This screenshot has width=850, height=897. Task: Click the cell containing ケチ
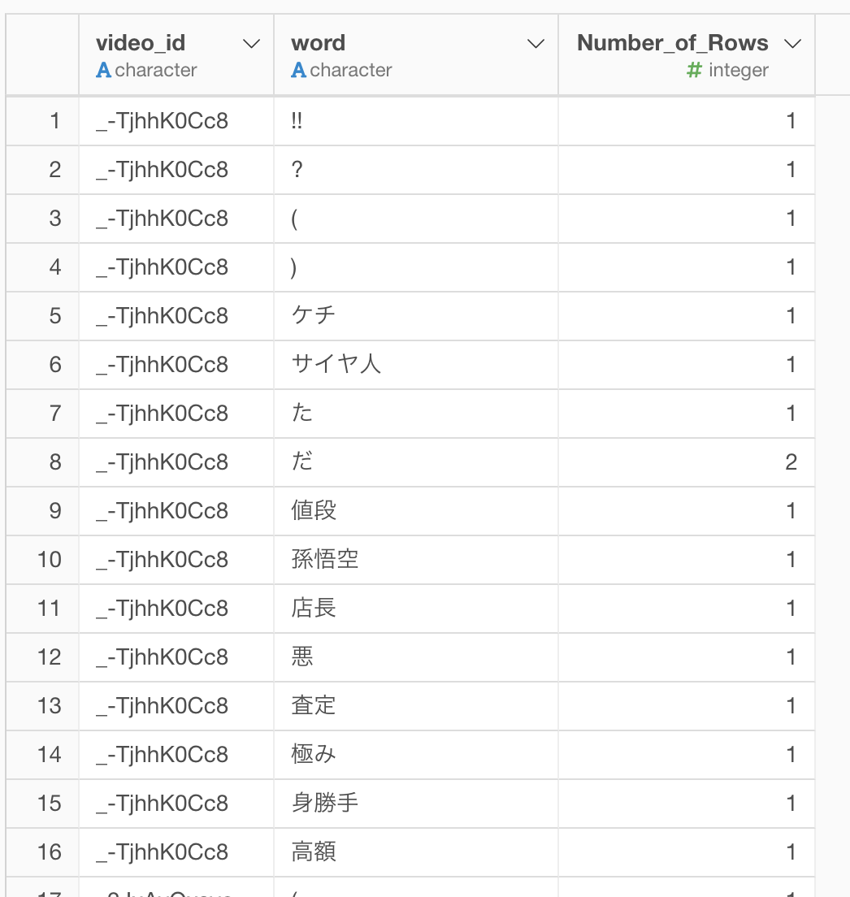click(x=416, y=316)
